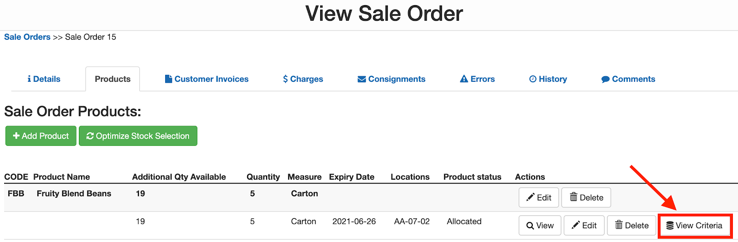Click the warning triangle icon beside Errors
Image resolution: width=738 pixels, height=242 pixels.
464,79
